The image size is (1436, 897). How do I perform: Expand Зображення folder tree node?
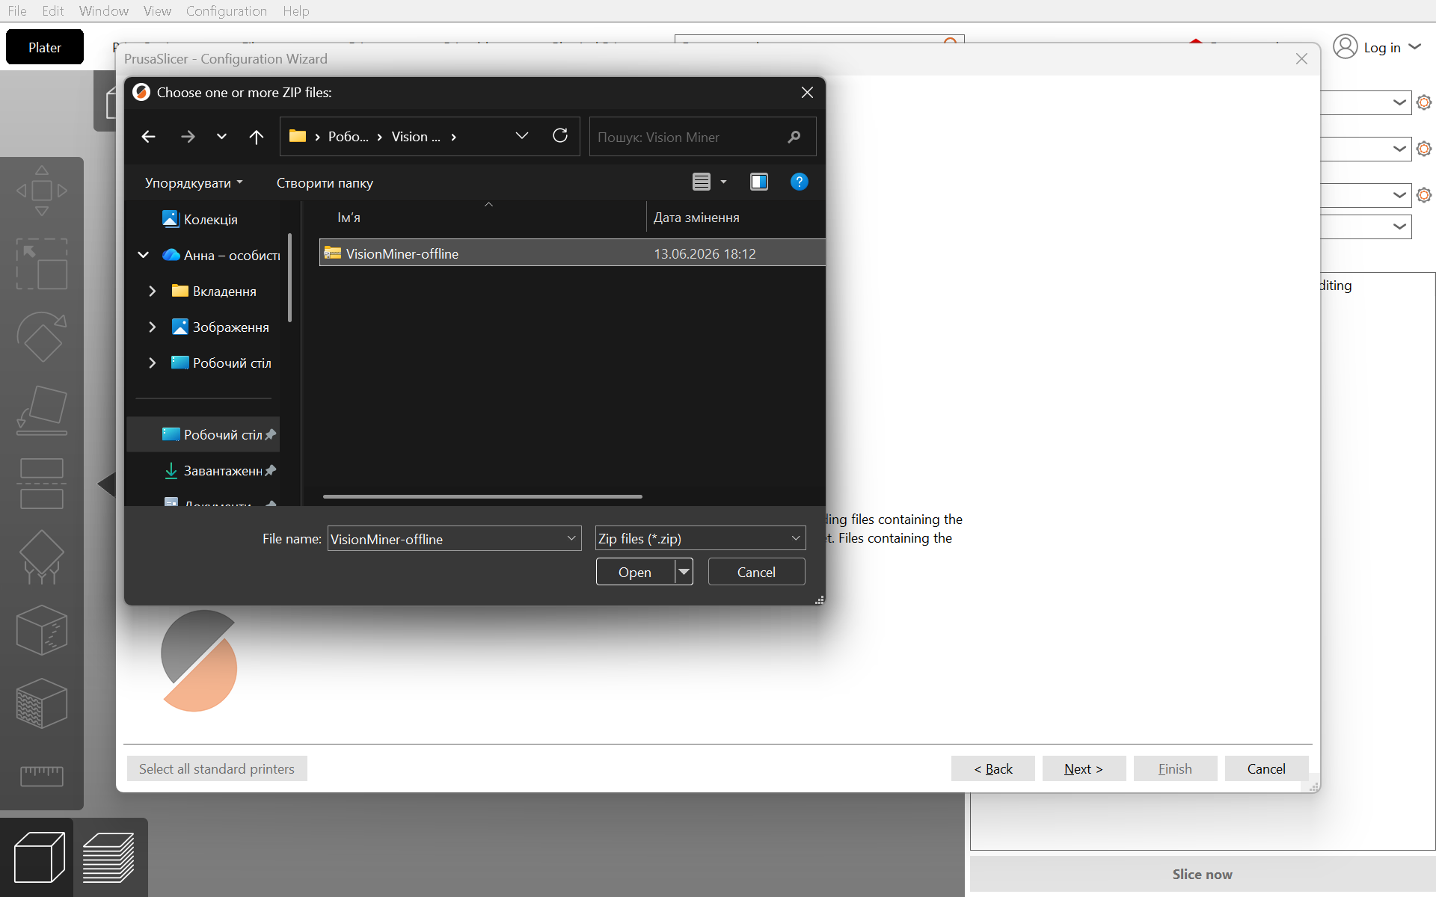click(x=153, y=327)
